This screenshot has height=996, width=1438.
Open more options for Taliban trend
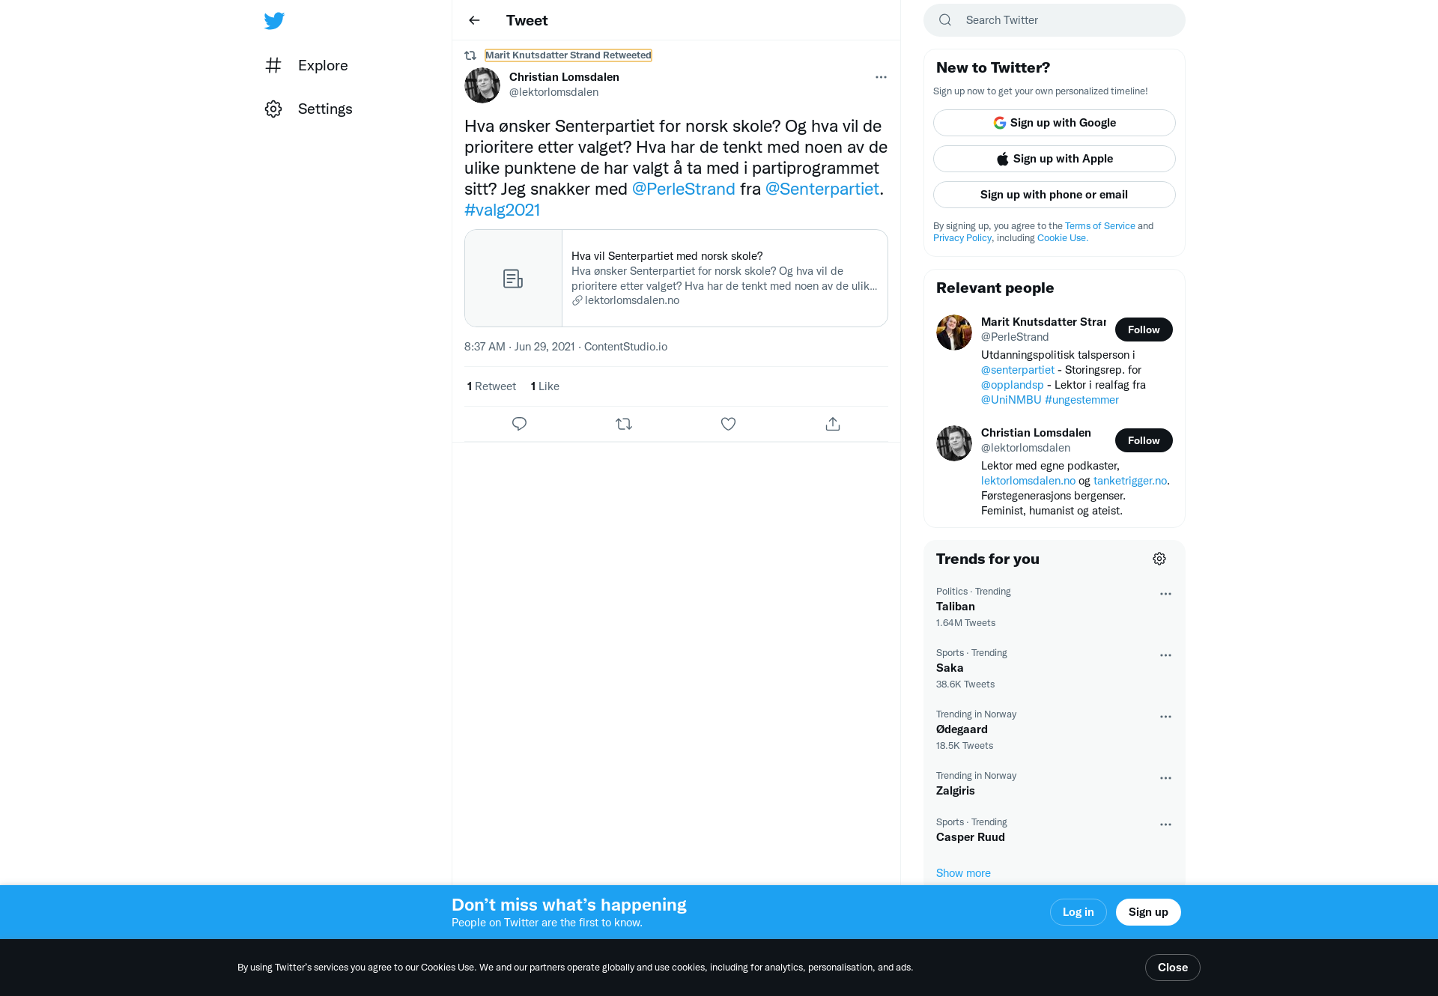click(1165, 594)
